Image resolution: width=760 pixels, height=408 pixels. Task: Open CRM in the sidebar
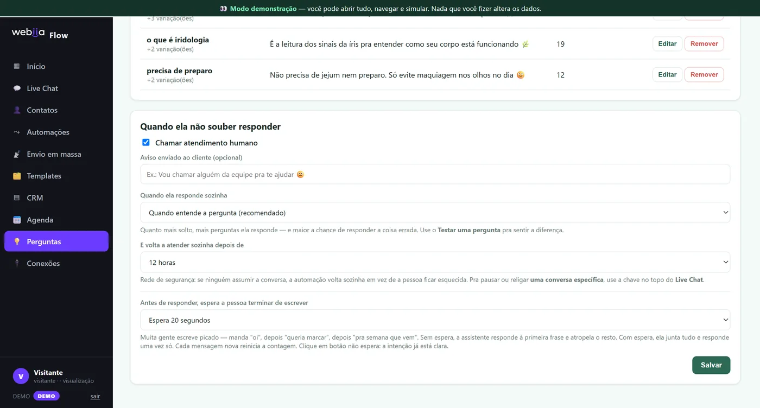point(56,198)
